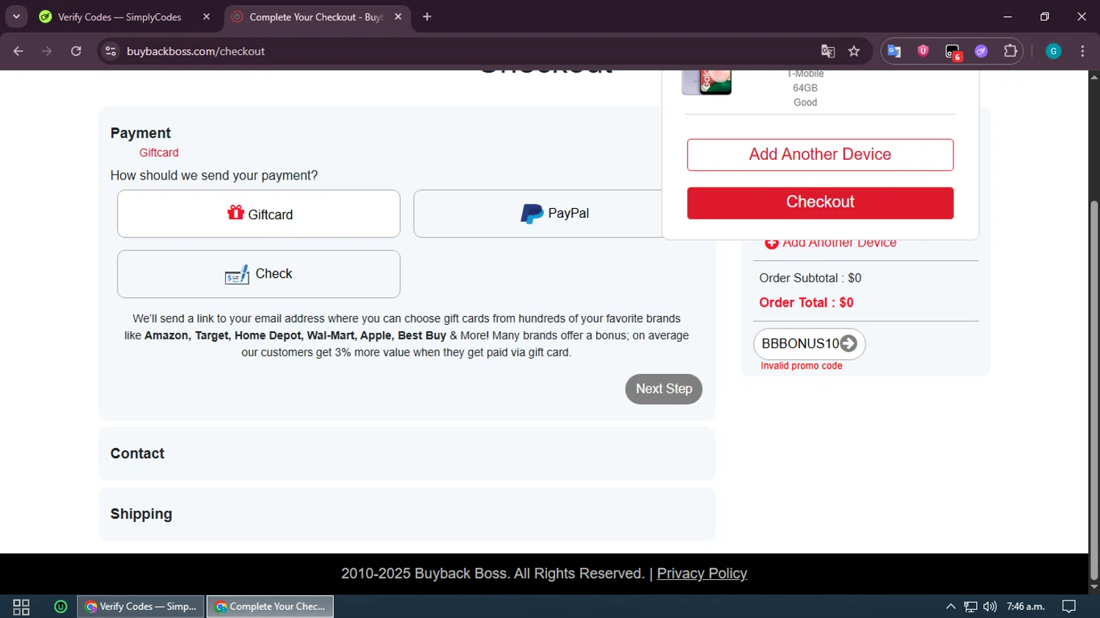Translate this page icon
This screenshot has height=618, width=1100.
coord(828,51)
